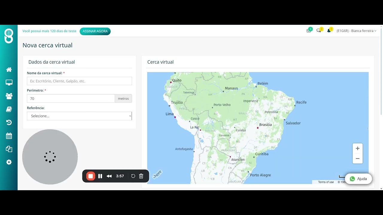Click Cuiabá label on the map
Screen dimensions: 383x215
point(241,130)
